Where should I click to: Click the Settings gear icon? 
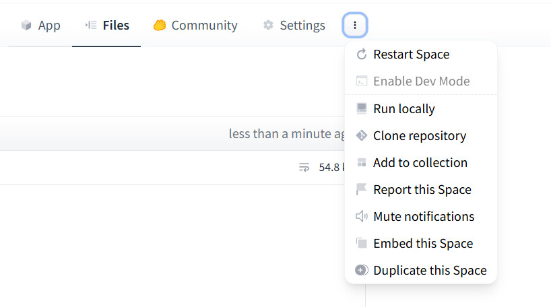pos(268,26)
